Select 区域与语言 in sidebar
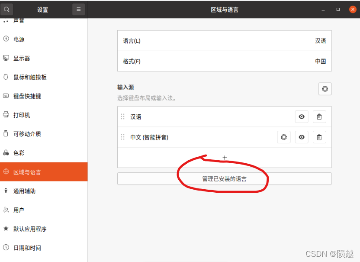Image resolution: width=360 pixels, height=262 pixels. coord(44,171)
